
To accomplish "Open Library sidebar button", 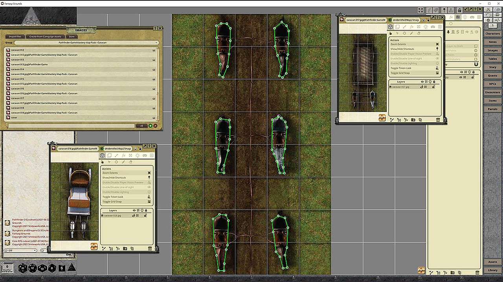I will 492,270.
